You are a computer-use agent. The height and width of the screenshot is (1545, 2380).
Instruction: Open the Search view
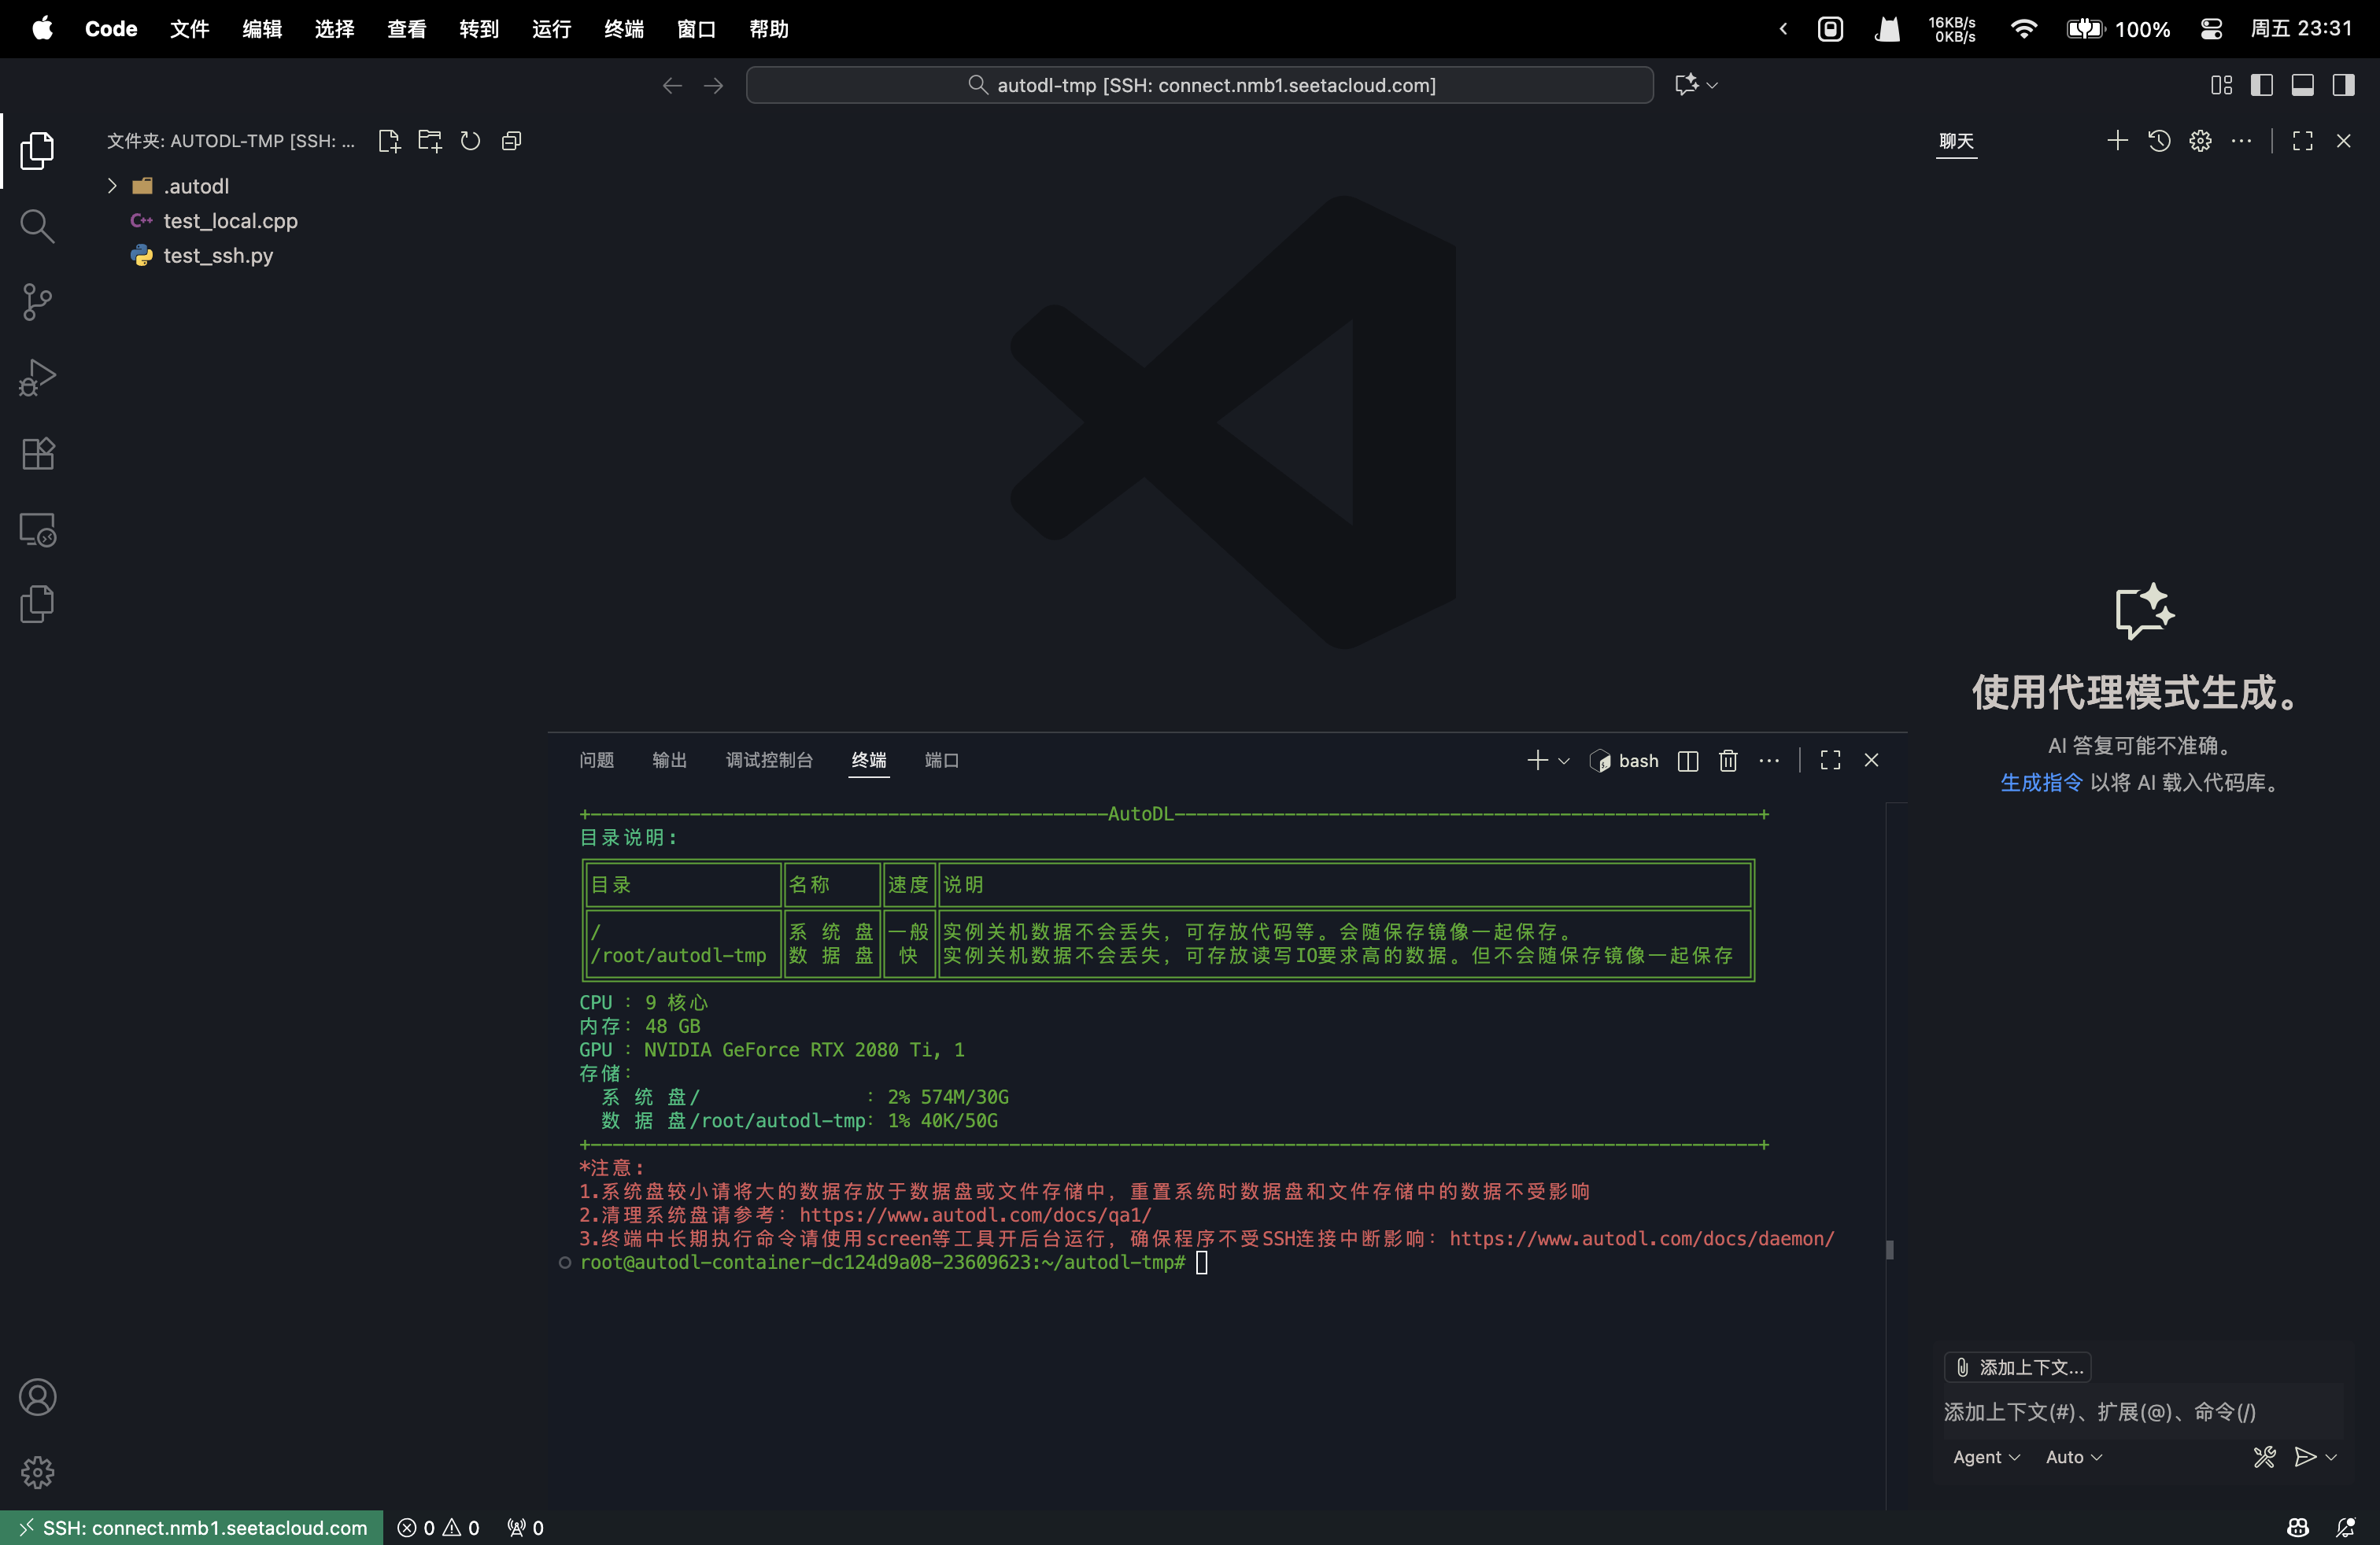coord(37,226)
